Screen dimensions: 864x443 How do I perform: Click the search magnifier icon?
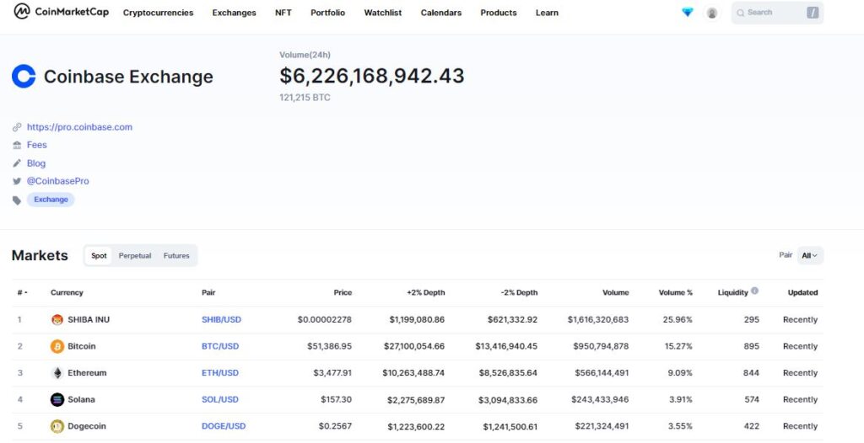click(x=741, y=13)
